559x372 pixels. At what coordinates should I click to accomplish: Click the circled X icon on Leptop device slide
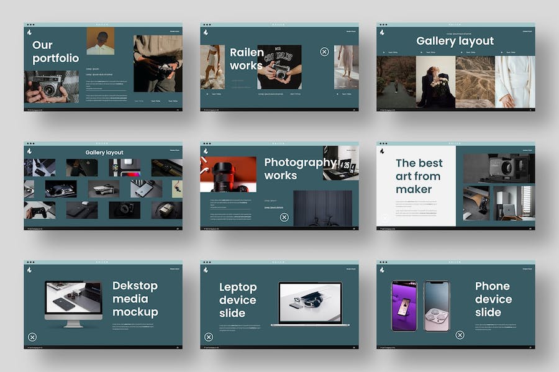(x=209, y=337)
